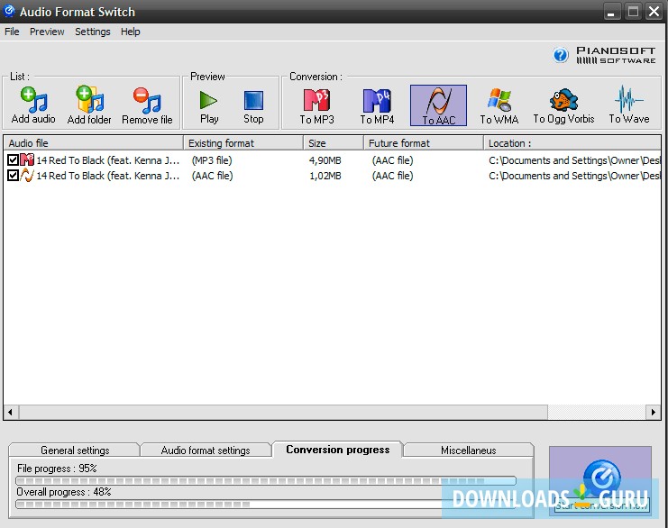Sort by Audio file column header
The image size is (668, 528).
tap(93, 143)
